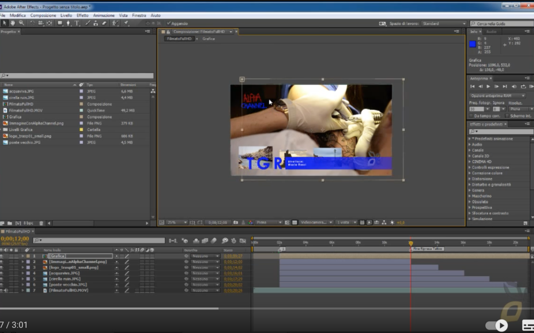Select the Hand tool in toolbar
Screen dimensions: 534x333
click(13, 23)
